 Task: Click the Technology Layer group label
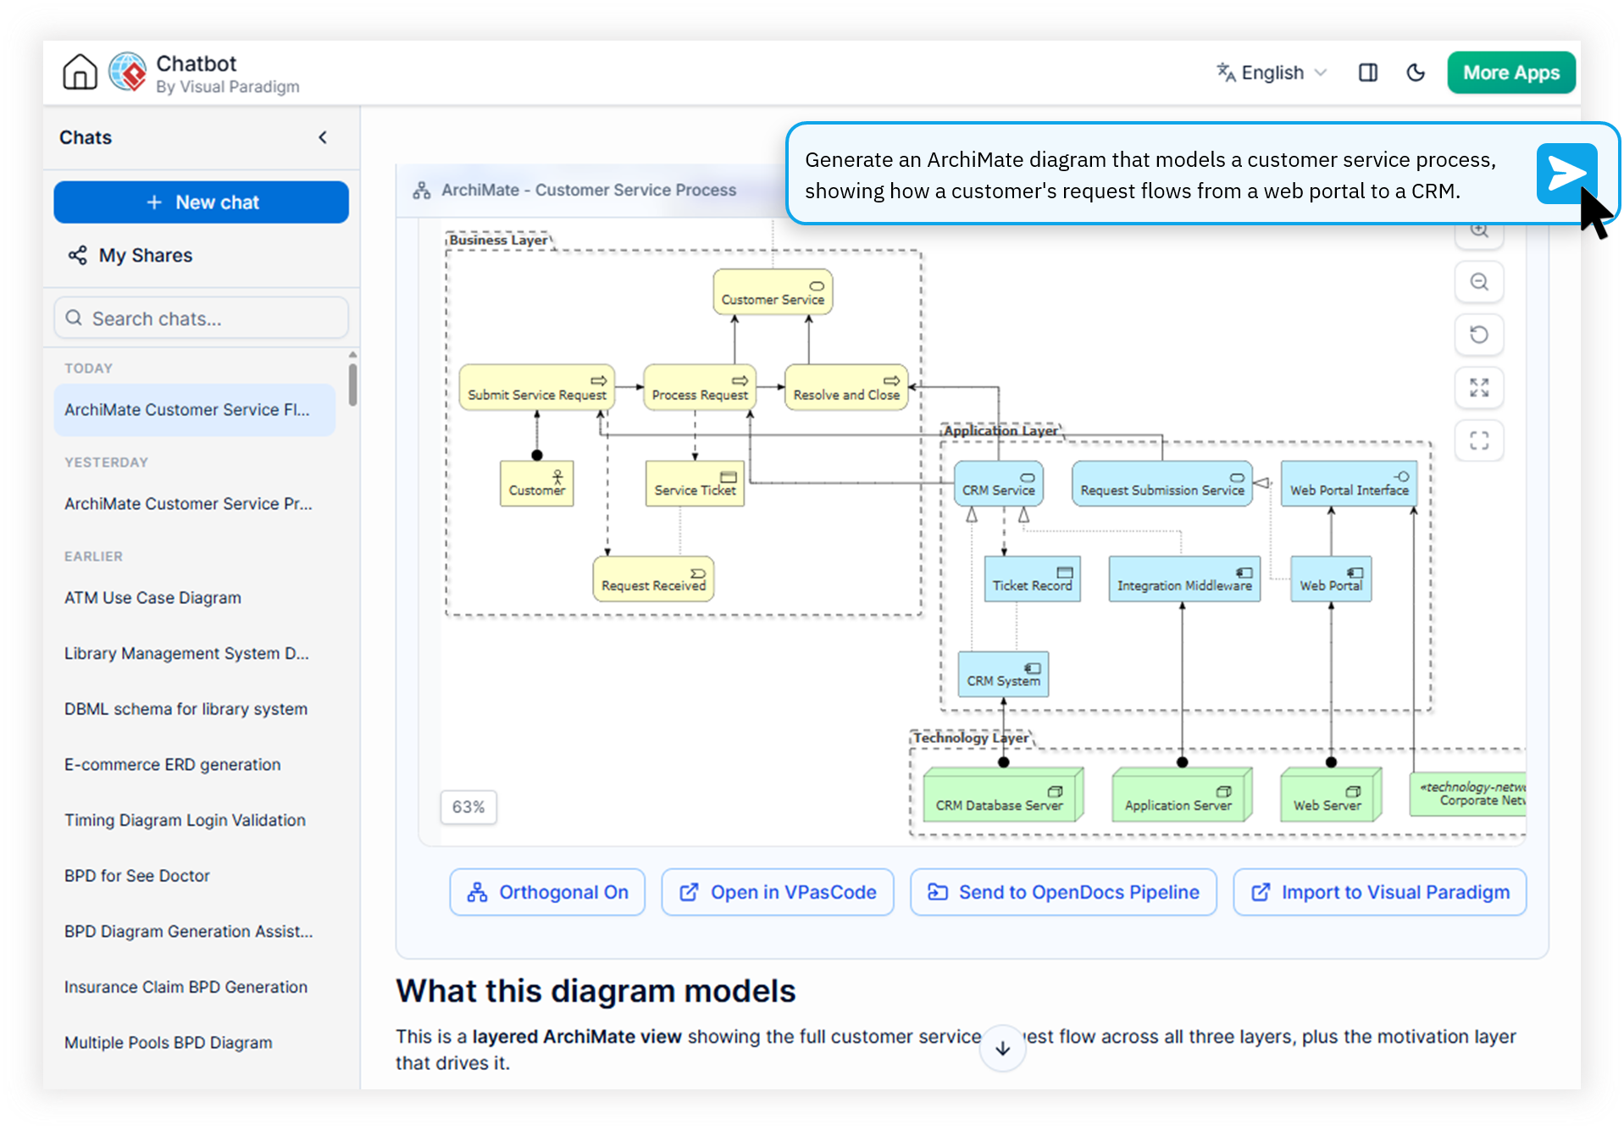pos(971,738)
